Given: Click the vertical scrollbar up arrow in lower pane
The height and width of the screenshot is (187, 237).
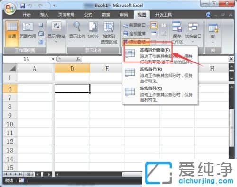Looking at the screenshot, I should (232, 87).
